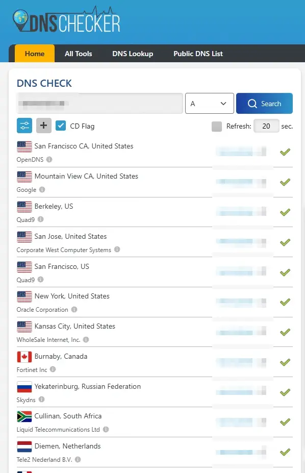Screen dimensions: 305x473
Task: Click the info icon beside Oracle Corporation
Action: click(74, 310)
